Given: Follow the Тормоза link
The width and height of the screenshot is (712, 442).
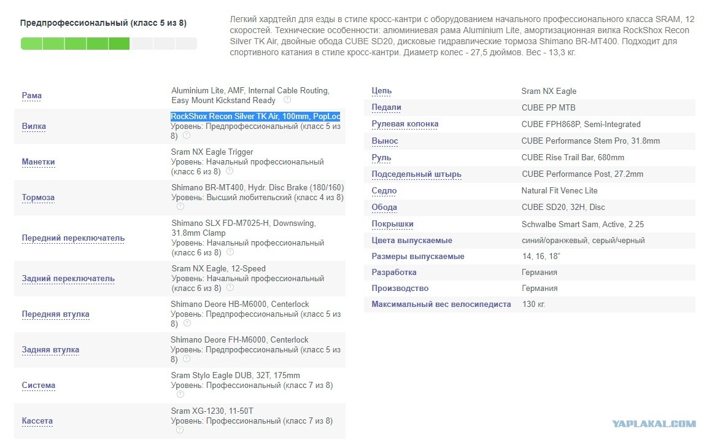Looking at the screenshot, I should coord(38,197).
